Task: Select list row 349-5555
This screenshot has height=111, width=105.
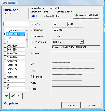Action: 15,69
